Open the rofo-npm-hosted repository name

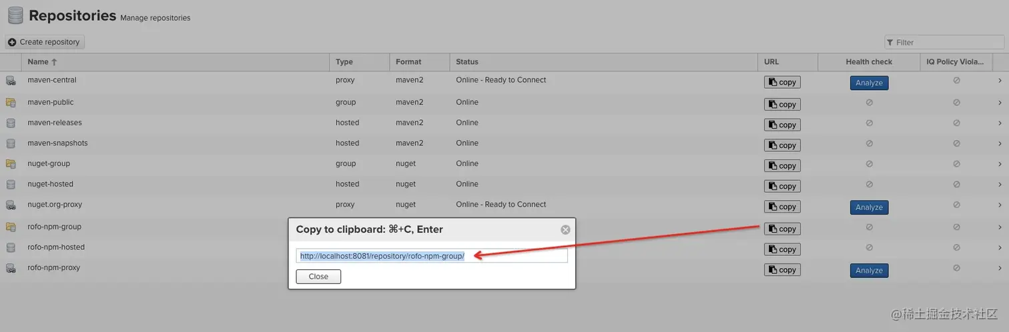[x=56, y=247]
